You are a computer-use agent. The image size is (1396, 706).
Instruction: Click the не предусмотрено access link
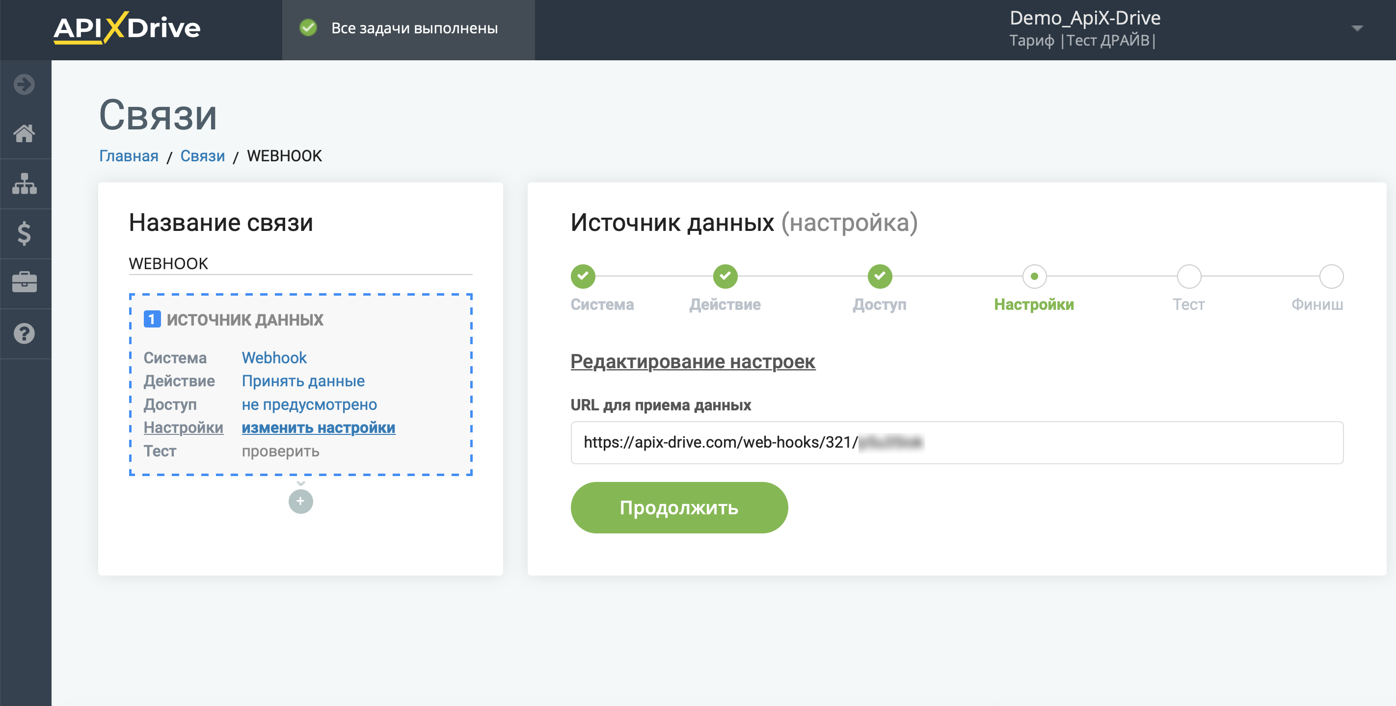pyautogui.click(x=309, y=404)
